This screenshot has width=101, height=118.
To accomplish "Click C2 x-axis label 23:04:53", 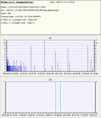I will click(x=31, y=115).
